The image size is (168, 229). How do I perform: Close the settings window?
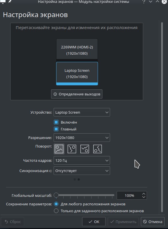click(x=164, y=2)
